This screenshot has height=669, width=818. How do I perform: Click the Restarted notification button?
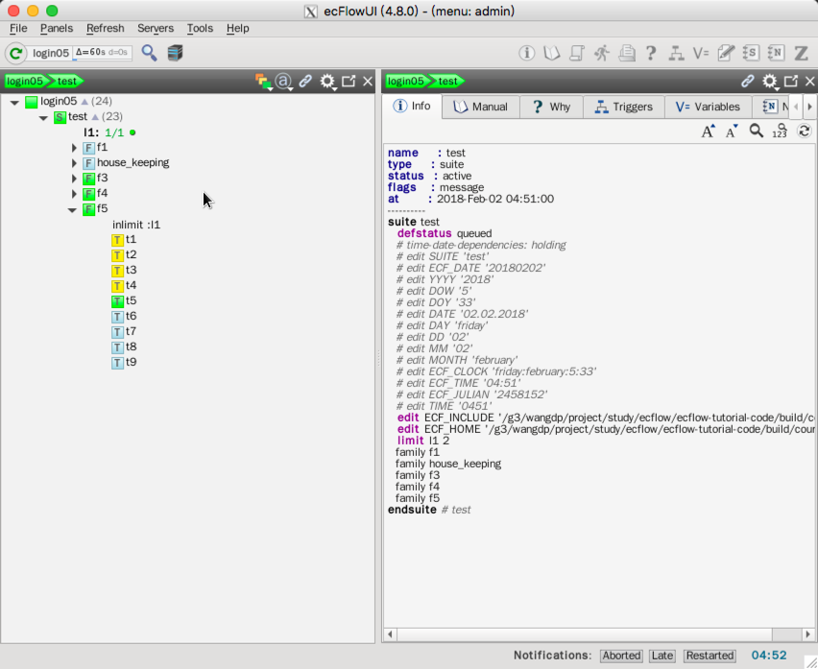710,656
